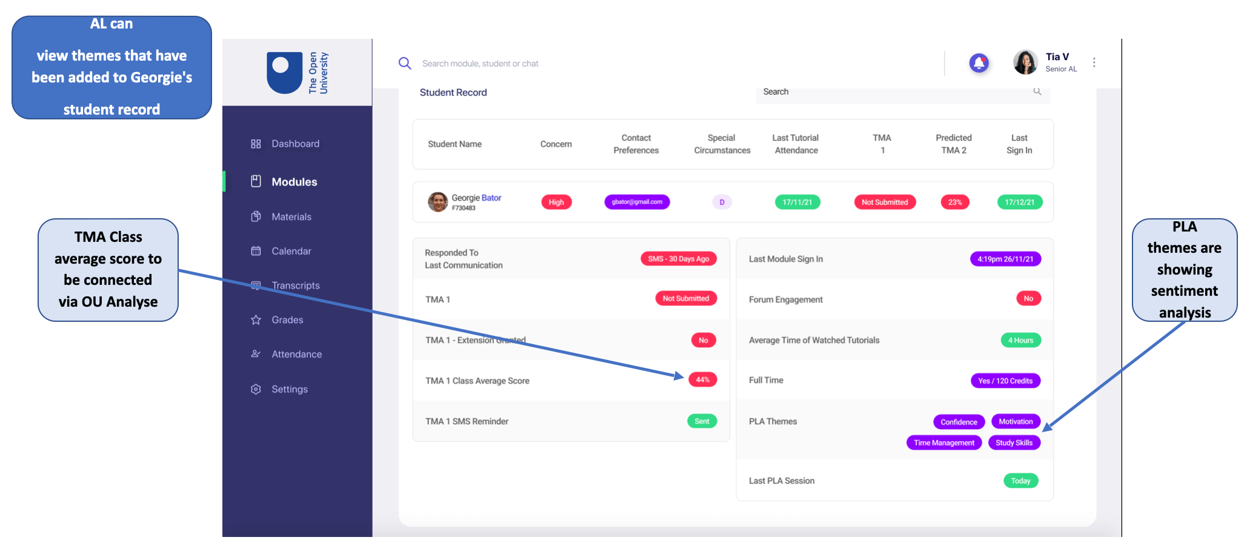Open Georgie Bator's student name link
This screenshot has width=1247, height=560.
pyautogui.click(x=476, y=198)
